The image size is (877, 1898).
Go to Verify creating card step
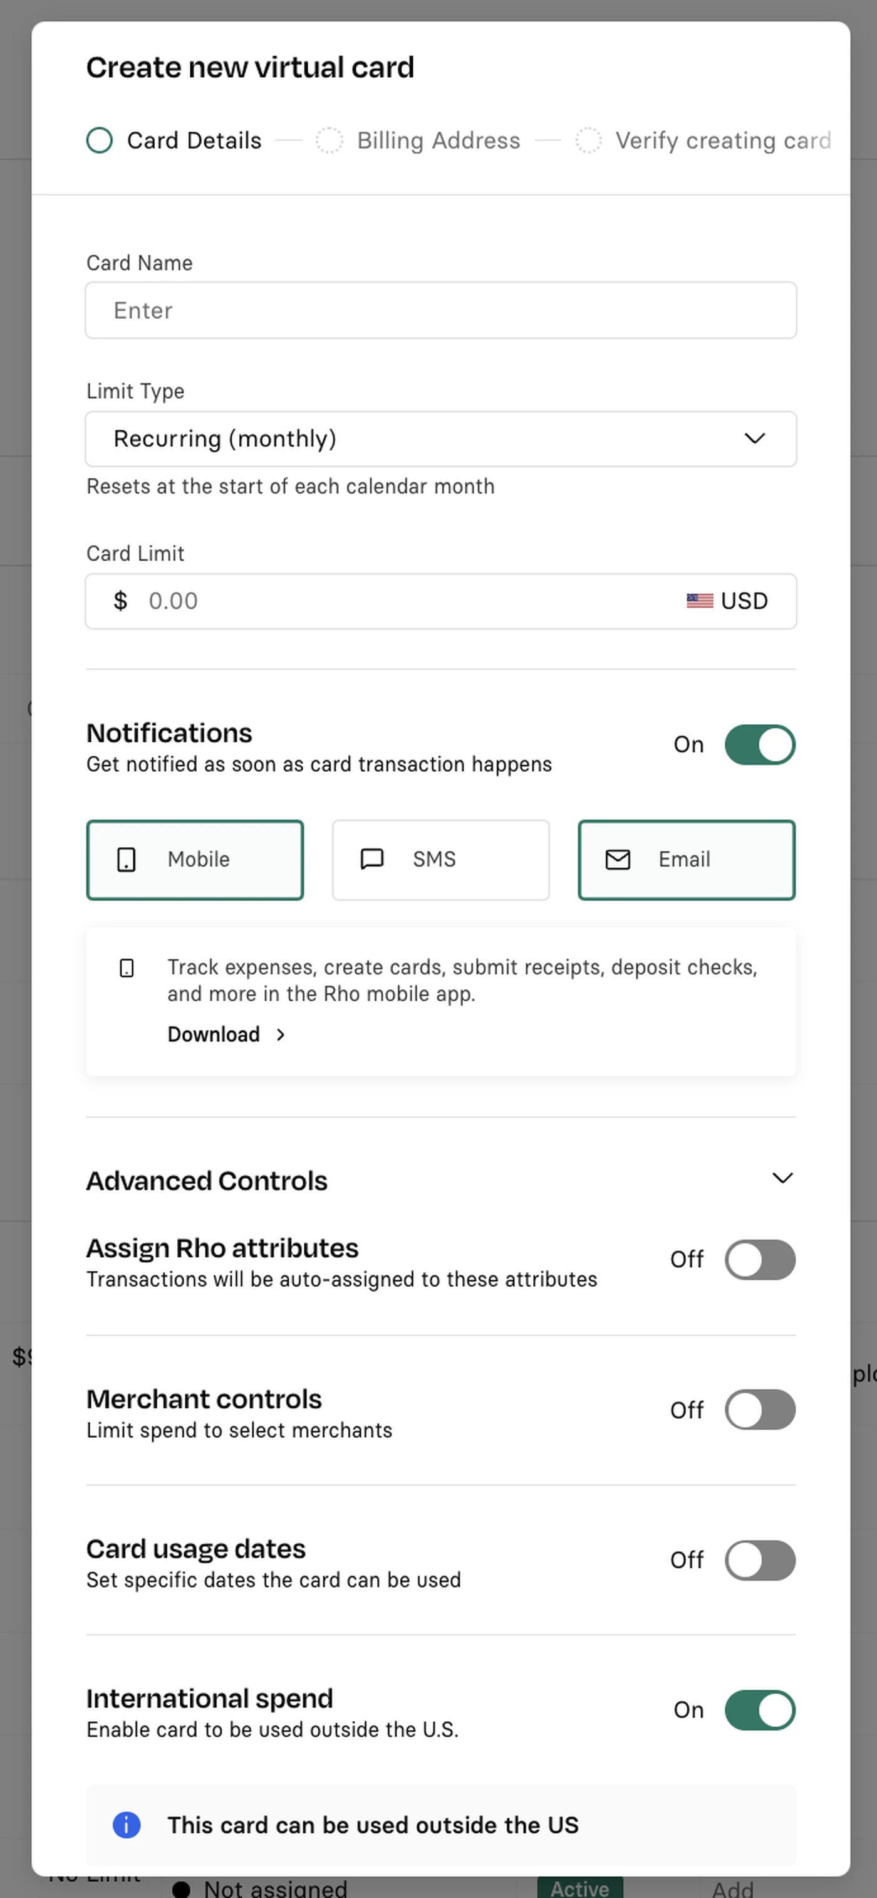pyautogui.click(x=722, y=140)
